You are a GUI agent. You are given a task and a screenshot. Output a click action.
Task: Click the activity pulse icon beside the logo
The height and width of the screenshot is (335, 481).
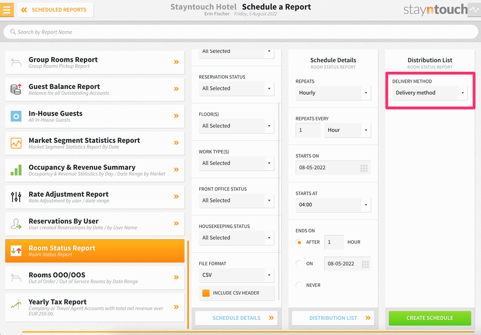click(474, 10)
